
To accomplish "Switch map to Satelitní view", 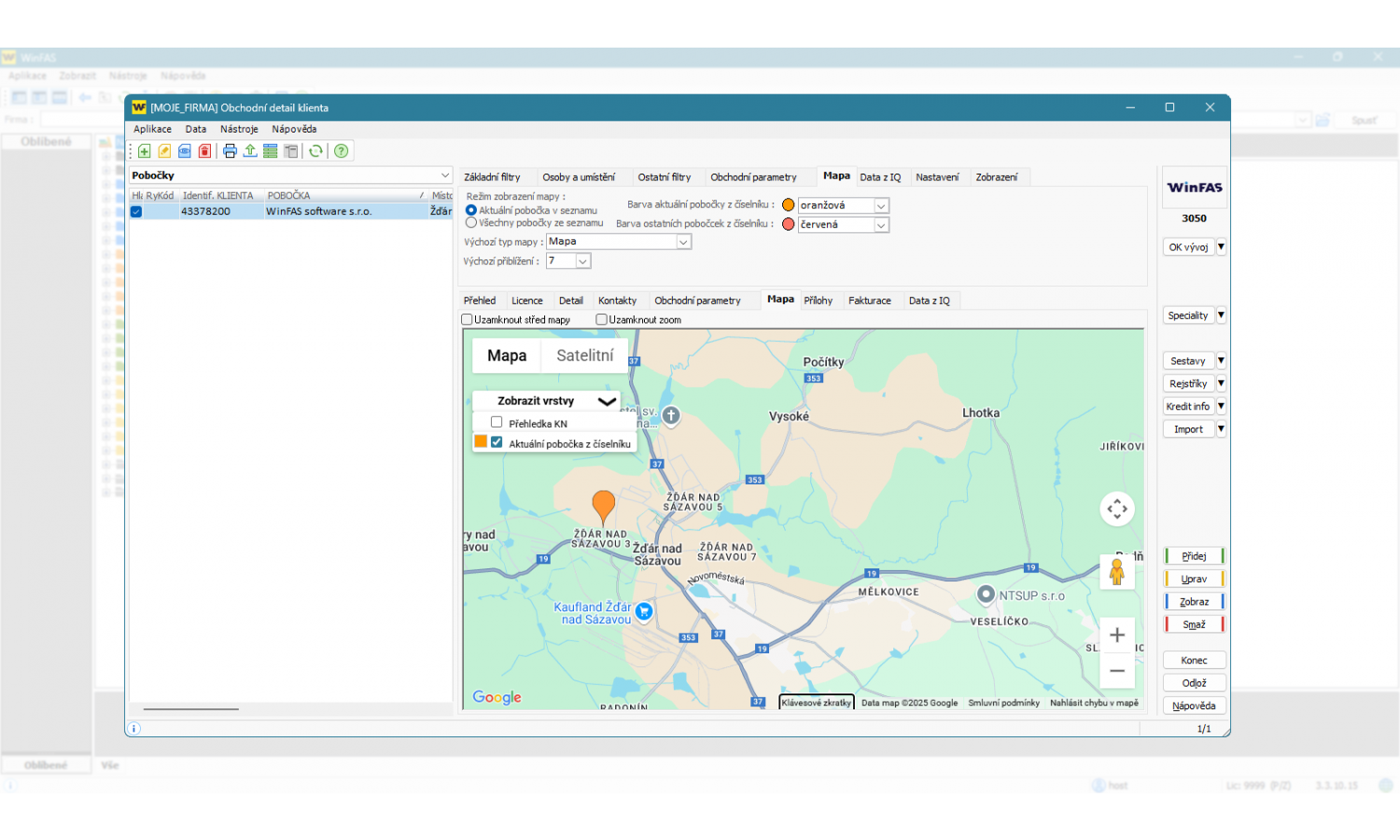I will [x=585, y=356].
